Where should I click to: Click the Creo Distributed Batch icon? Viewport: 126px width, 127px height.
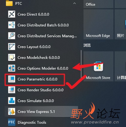(x=12, y=25)
